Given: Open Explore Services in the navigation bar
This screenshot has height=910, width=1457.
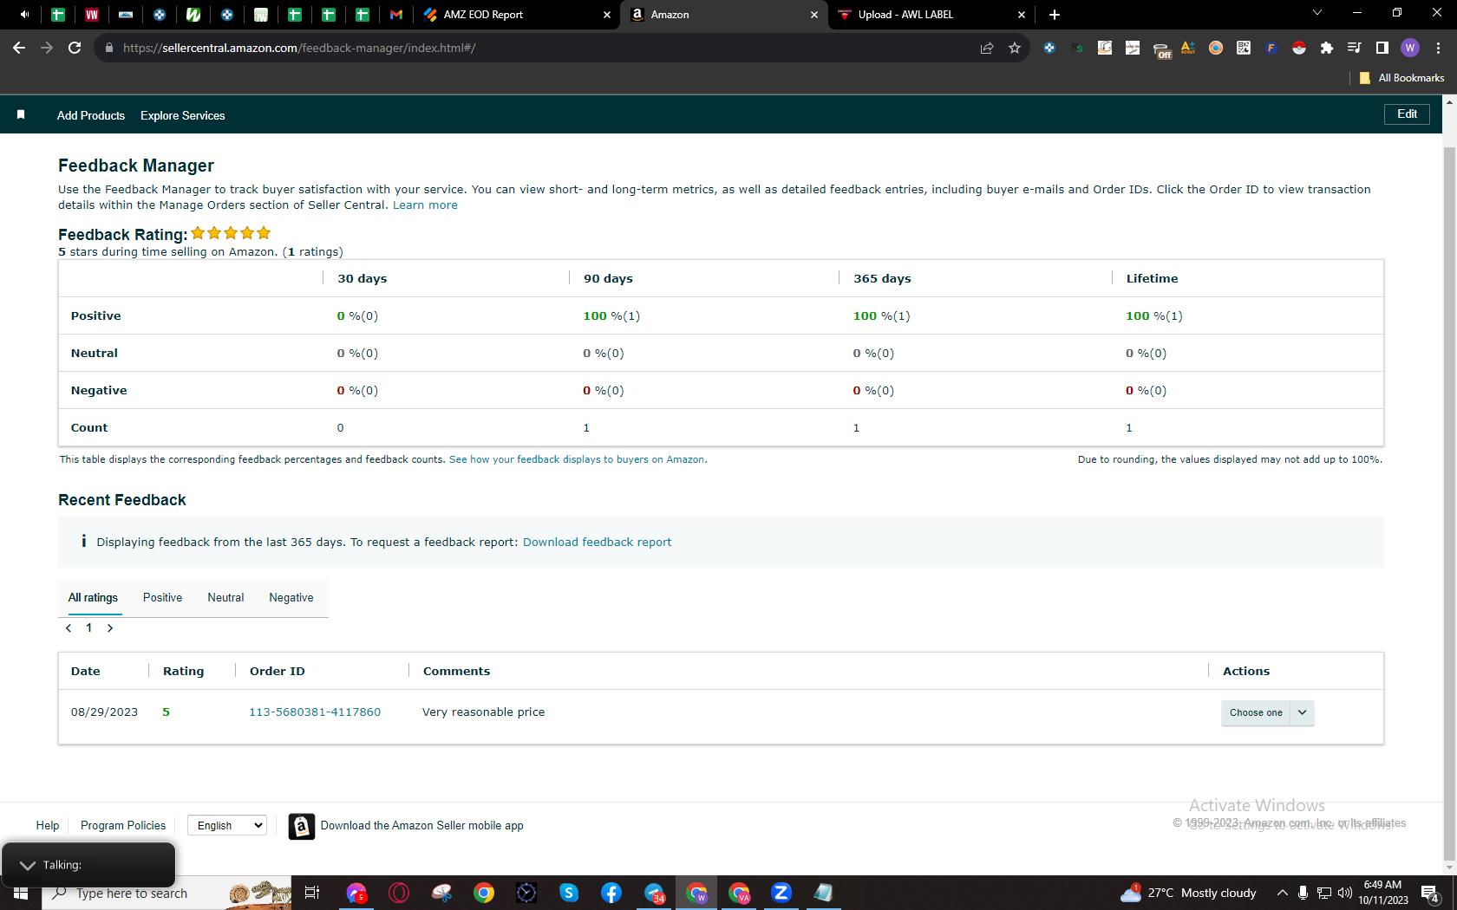Looking at the screenshot, I should coord(183,115).
